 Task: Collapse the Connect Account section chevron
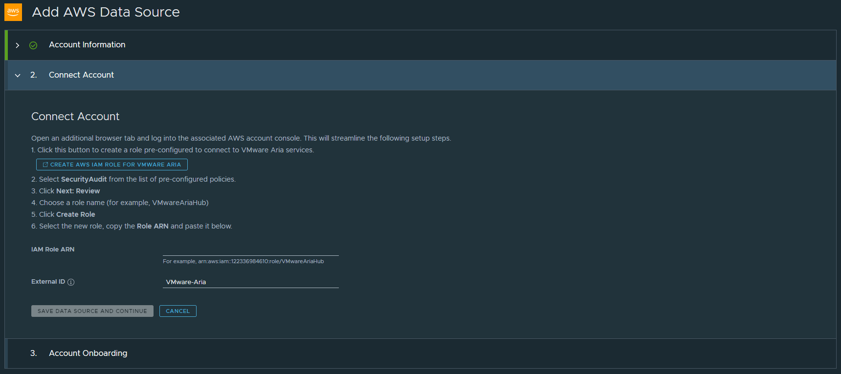pyautogui.click(x=18, y=75)
